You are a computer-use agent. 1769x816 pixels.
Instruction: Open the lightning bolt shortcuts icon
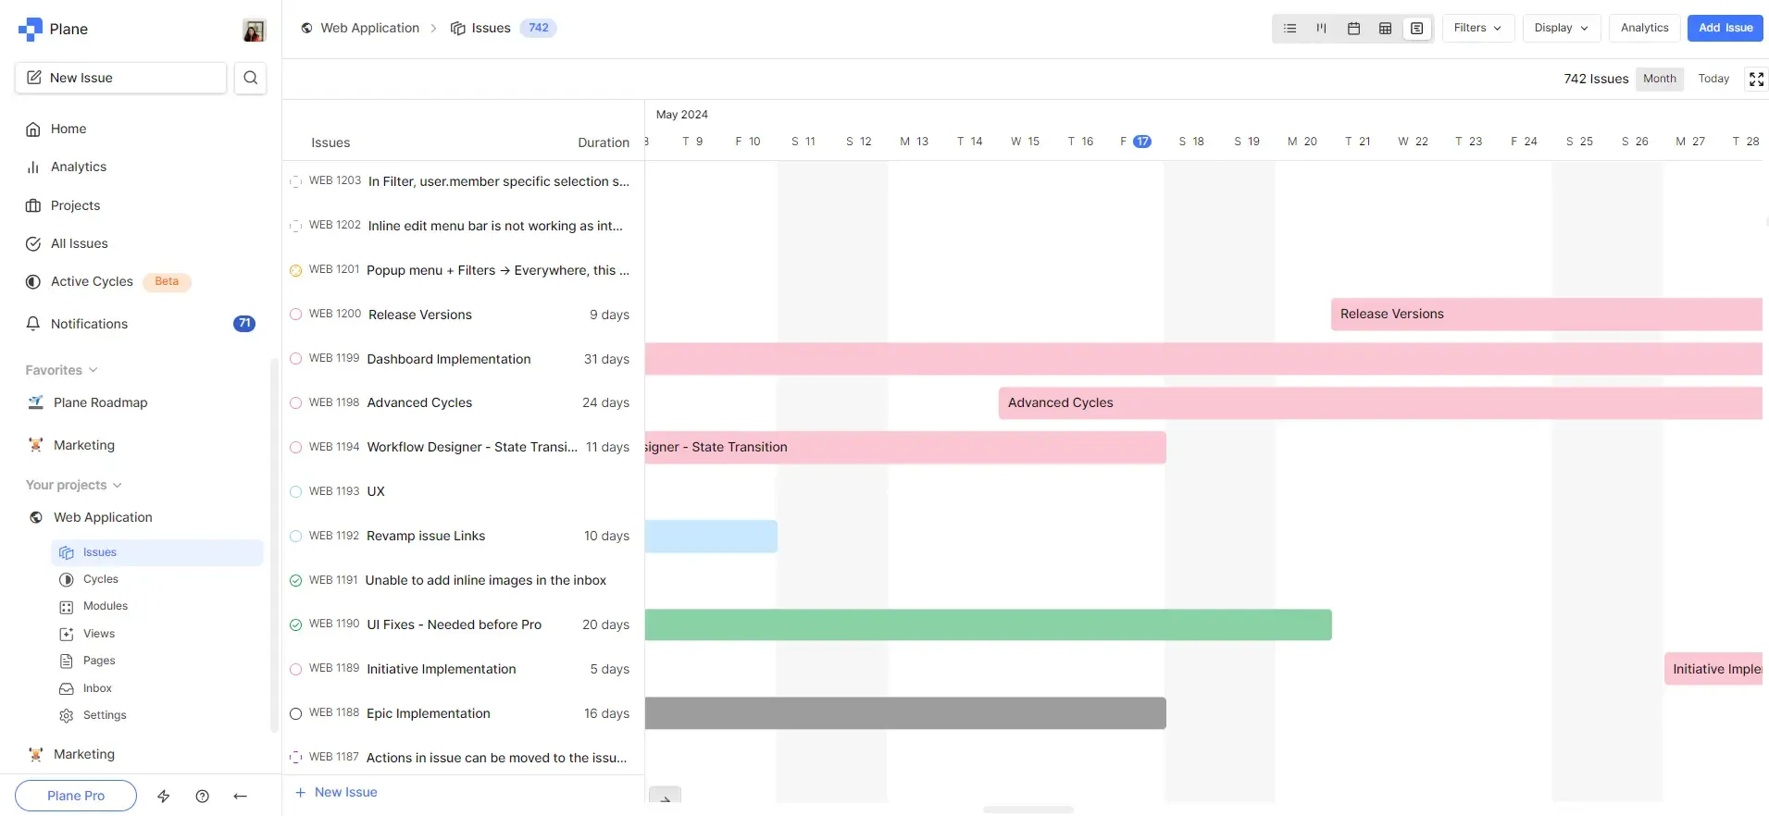tap(164, 796)
